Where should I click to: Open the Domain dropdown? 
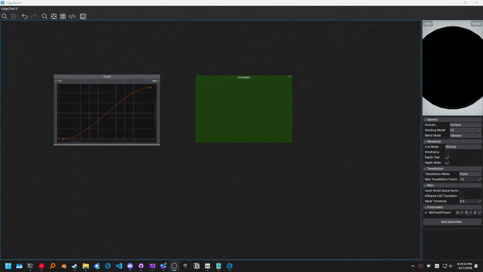(x=465, y=125)
